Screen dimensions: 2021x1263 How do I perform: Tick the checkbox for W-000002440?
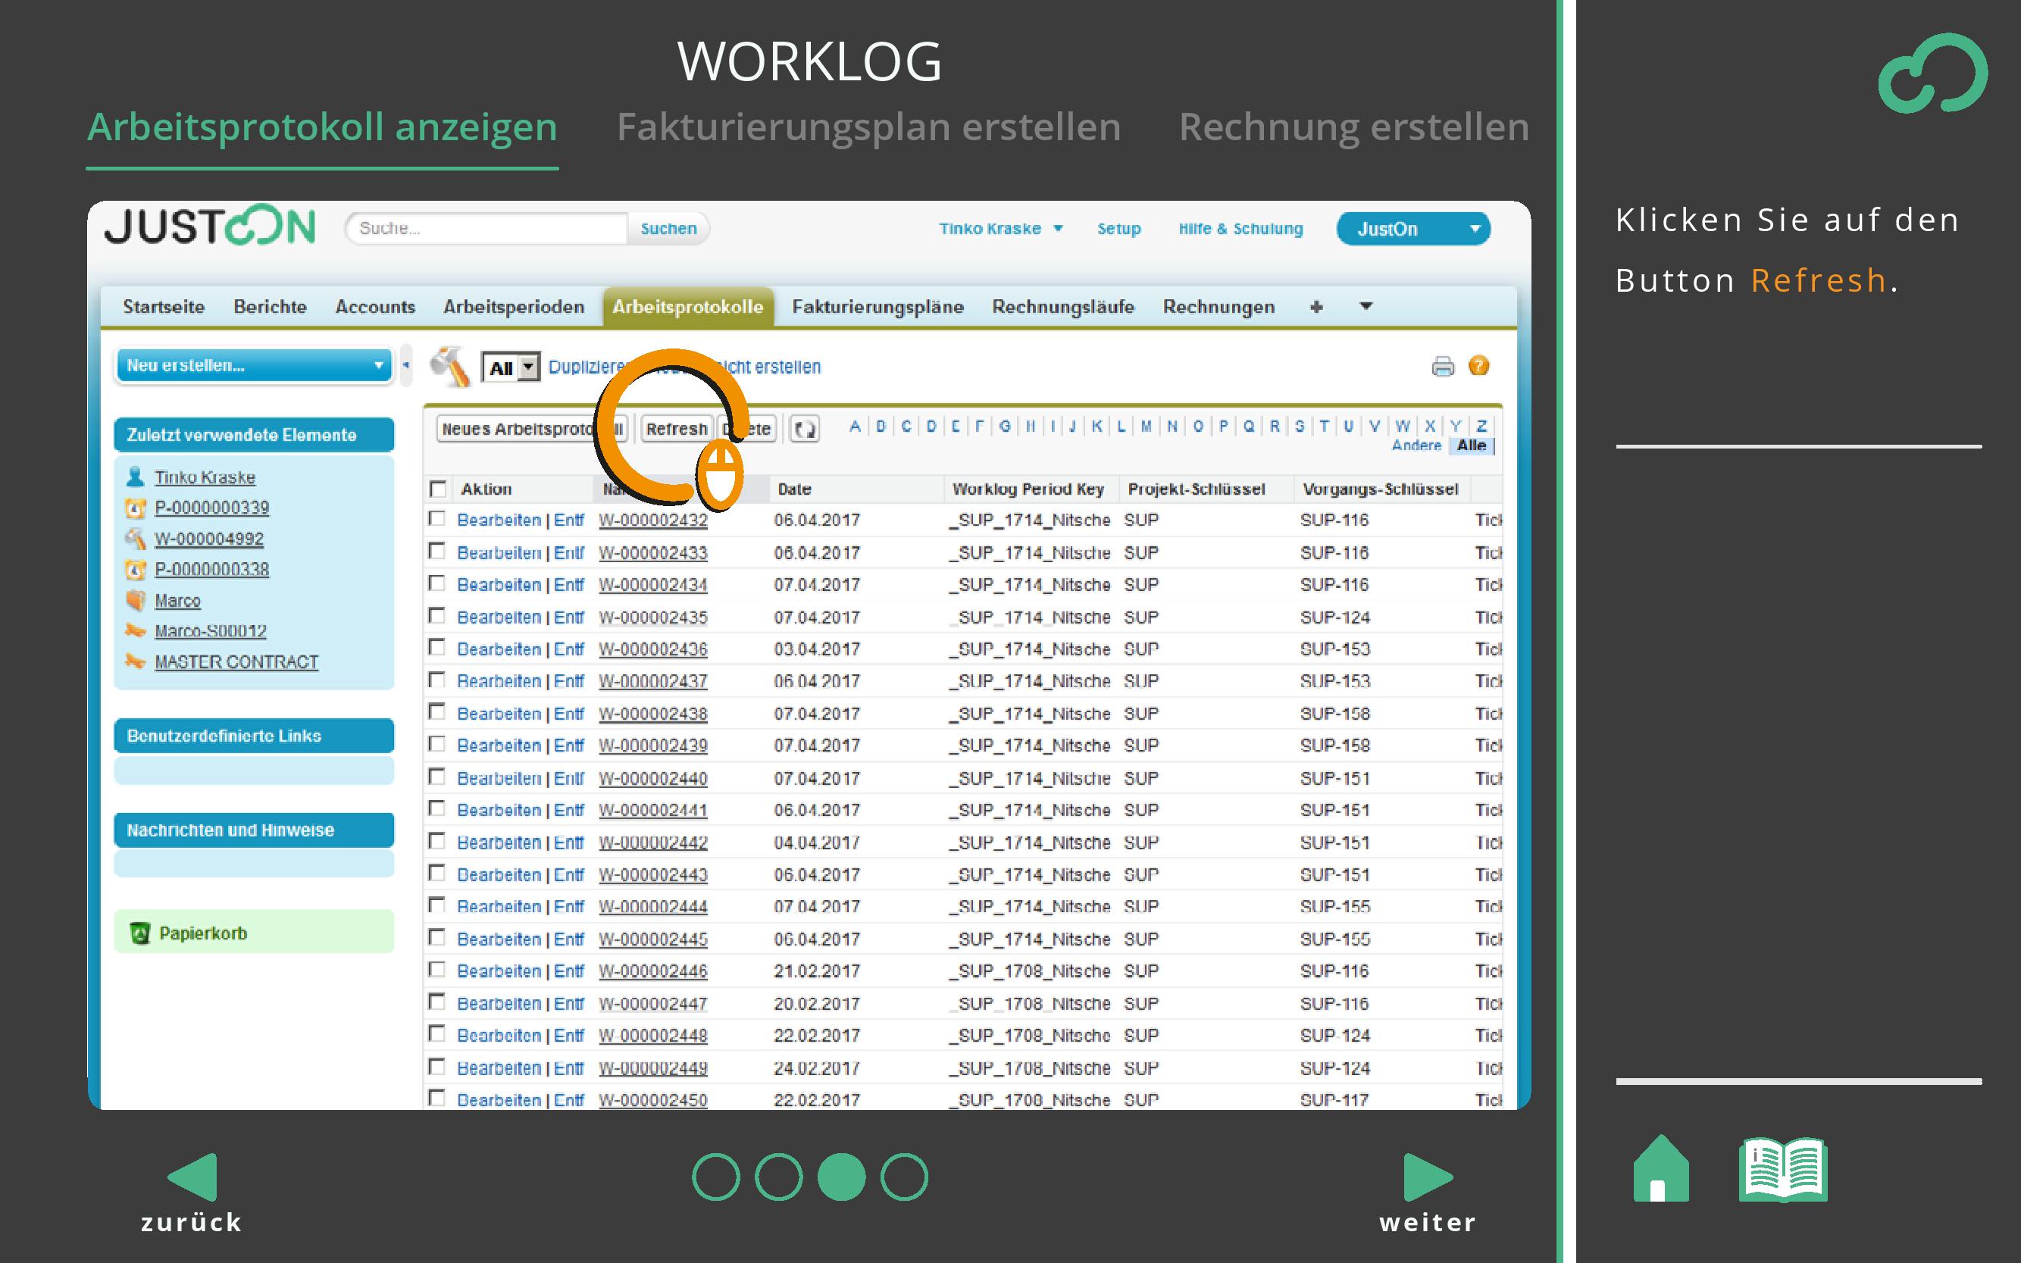436,777
